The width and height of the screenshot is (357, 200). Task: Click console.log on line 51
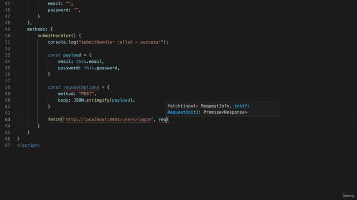[62, 42]
